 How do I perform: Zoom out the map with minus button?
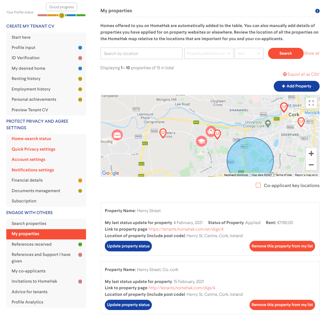[311, 165]
